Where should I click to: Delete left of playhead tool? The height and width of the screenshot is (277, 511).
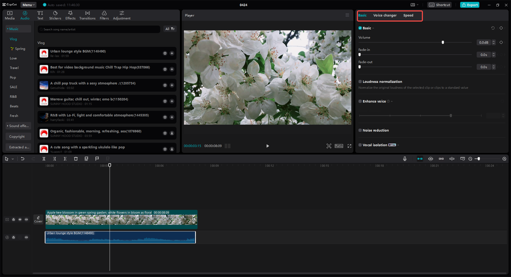55,159
